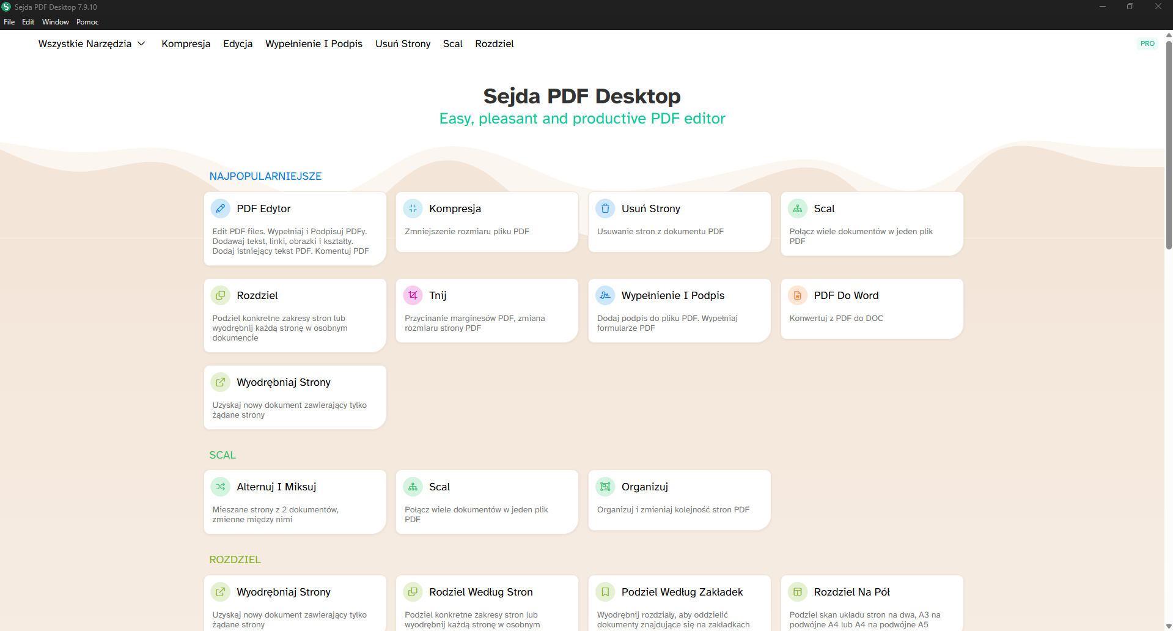Click the Kompresja compress icon in Najpopularniejsze
This screenshot has height=631, width=1173.
(413, 208)
